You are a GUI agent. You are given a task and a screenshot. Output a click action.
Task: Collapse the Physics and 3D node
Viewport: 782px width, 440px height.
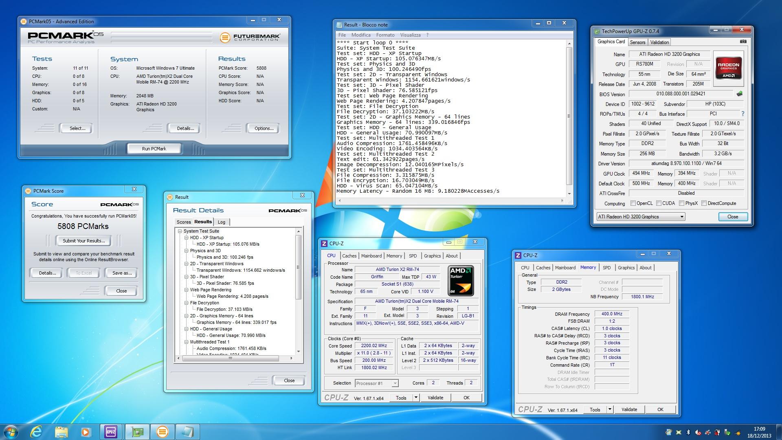tap(186, 251)
